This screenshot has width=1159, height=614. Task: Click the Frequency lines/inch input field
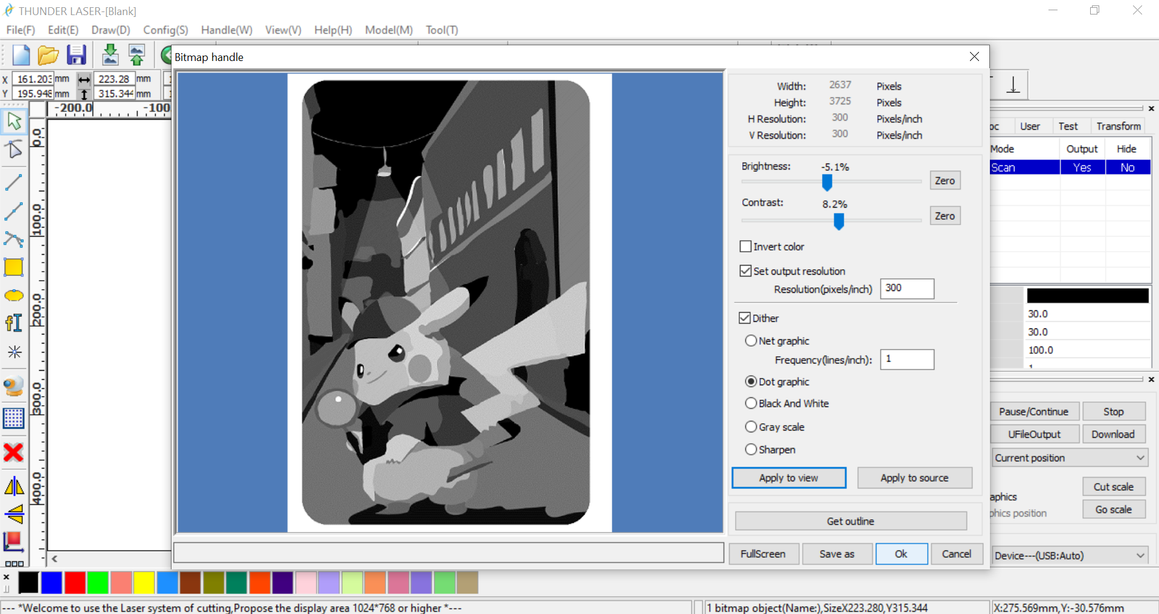click(907, 359)
